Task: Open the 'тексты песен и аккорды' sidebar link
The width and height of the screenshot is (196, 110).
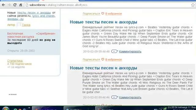Action: tap(34, 13)
